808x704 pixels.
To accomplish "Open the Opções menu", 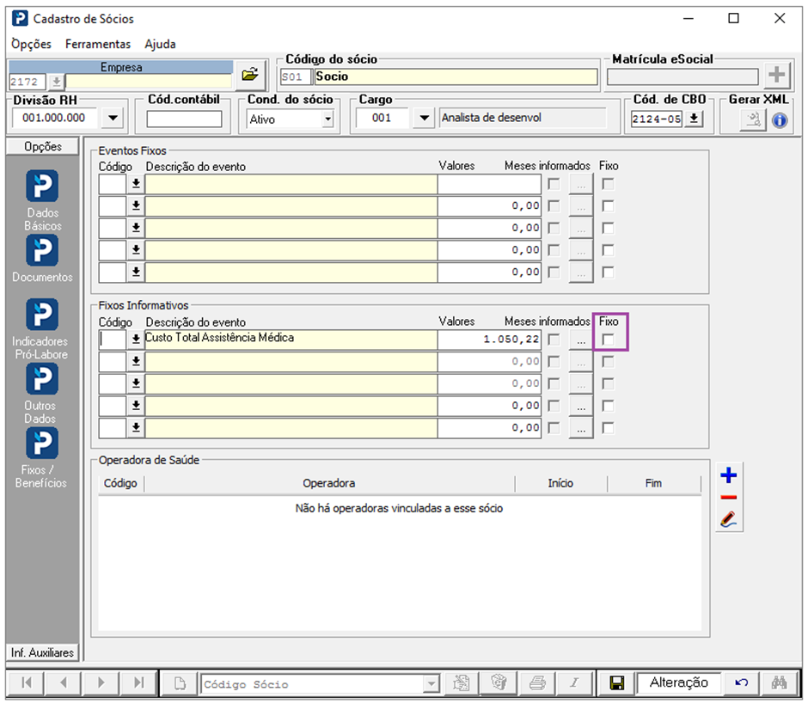I will coord(32,45).
